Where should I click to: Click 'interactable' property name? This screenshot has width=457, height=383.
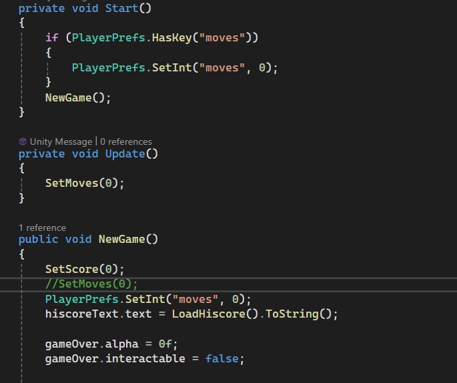[145, 359]
